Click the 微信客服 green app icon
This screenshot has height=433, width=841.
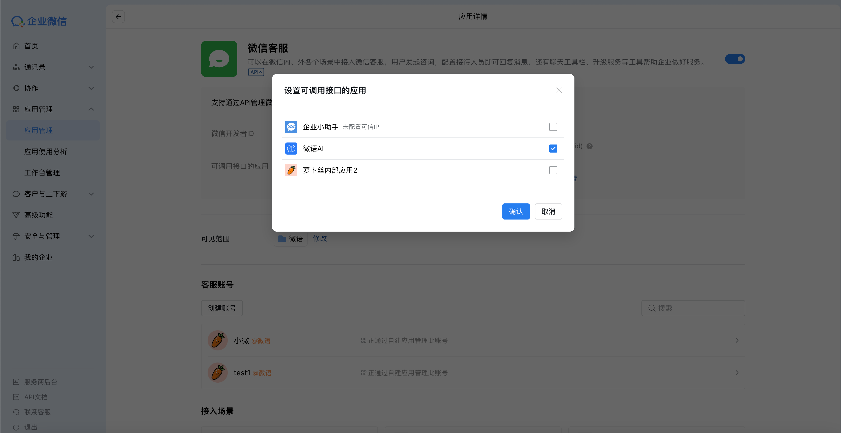[219, 59]
